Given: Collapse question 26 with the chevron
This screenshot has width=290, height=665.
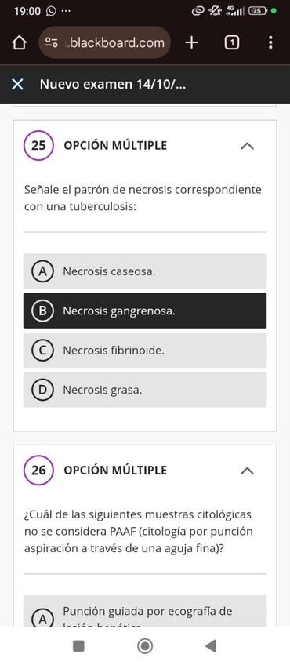Looking at the screenshot, I should pos(247,471).
